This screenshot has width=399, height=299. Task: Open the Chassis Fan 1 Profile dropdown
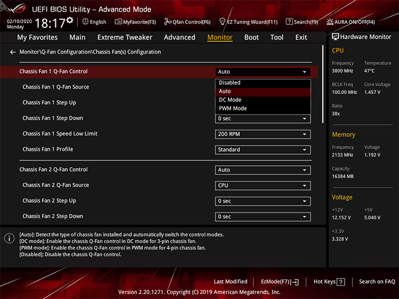coord(263,149)
